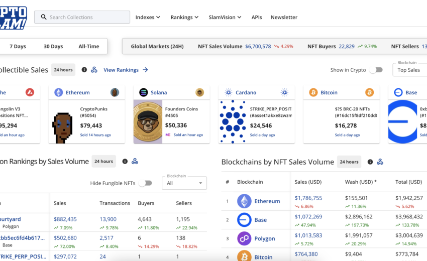Click the Base logo in sales card
427x261 pixels.
(x=398, y=92)
